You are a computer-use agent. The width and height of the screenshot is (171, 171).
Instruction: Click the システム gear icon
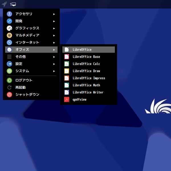click(x=9, y=71)
